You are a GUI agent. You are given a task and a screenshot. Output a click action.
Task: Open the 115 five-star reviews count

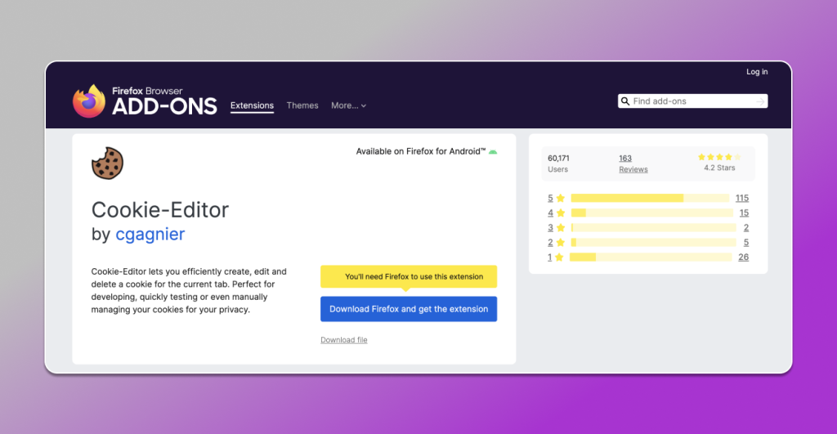coord(741,199)
